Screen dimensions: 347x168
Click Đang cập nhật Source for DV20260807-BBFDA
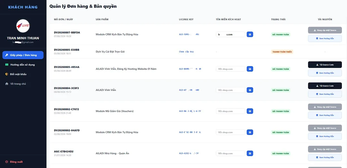click(x=325, y=30)
